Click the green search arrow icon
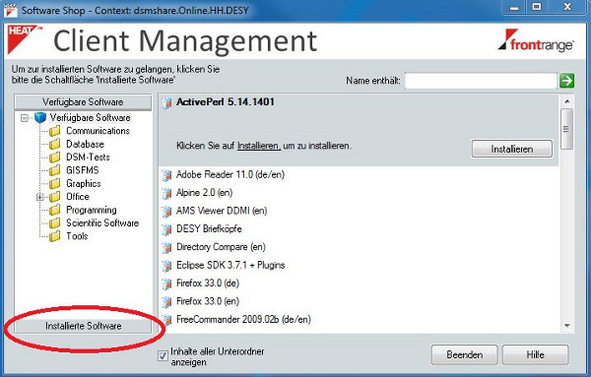 pos(566,81)
